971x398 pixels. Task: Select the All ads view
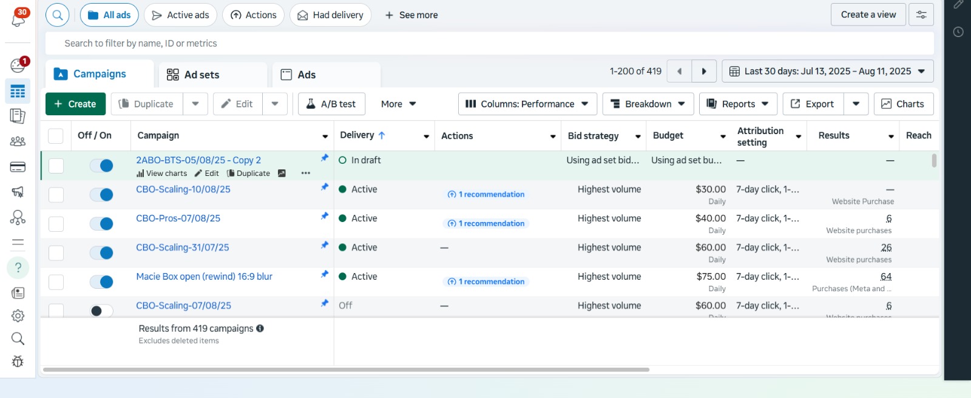pos(109,15)
